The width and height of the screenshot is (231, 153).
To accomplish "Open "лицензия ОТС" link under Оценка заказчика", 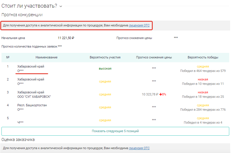I will 139,148.
